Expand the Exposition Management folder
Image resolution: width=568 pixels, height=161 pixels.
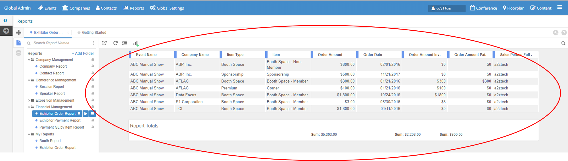[x=29, y=101]
